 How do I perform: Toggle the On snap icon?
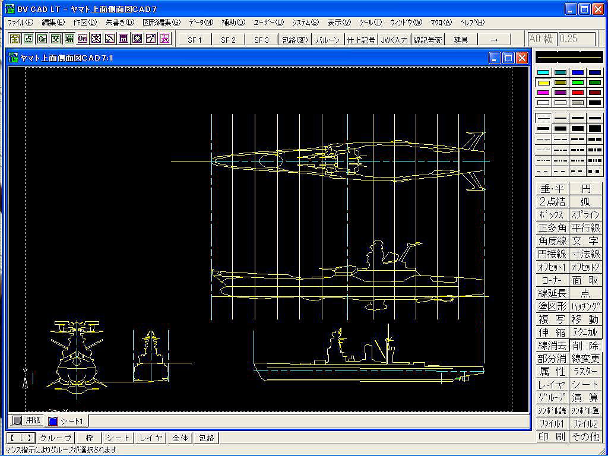[83, 39]
